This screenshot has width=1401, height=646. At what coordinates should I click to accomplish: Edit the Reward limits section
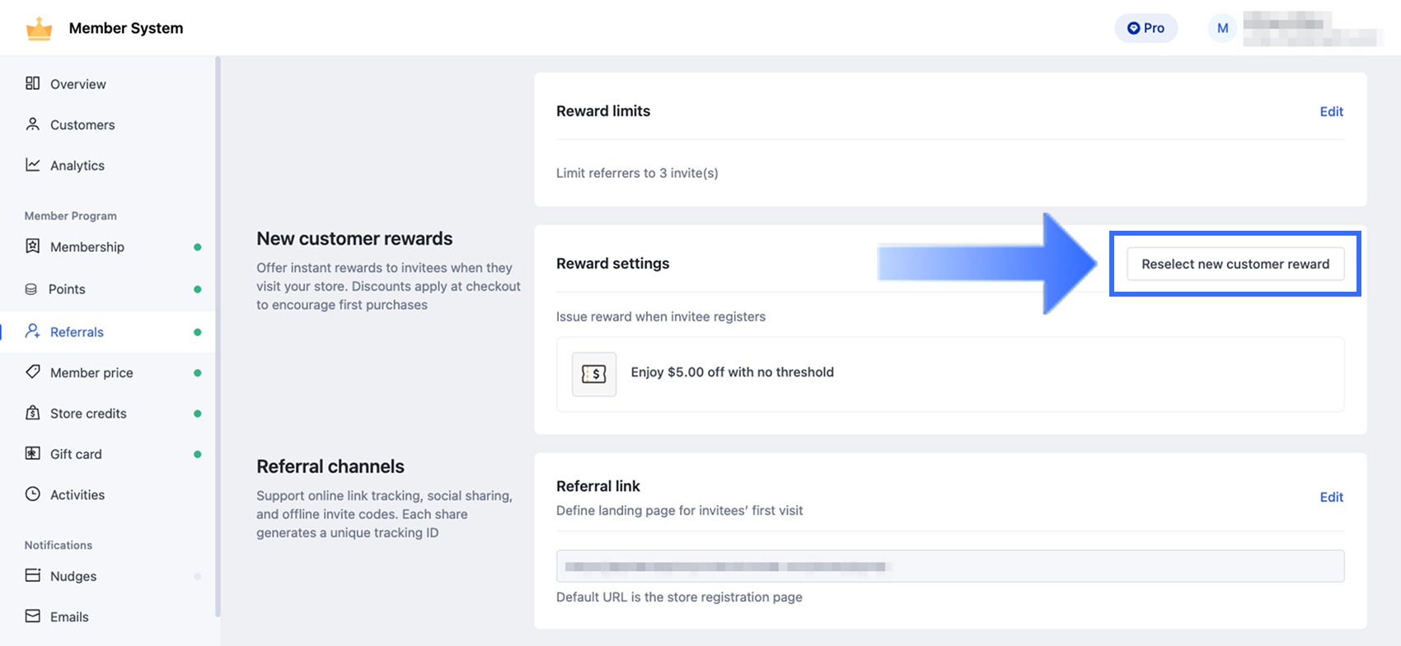coord(1331,112)
